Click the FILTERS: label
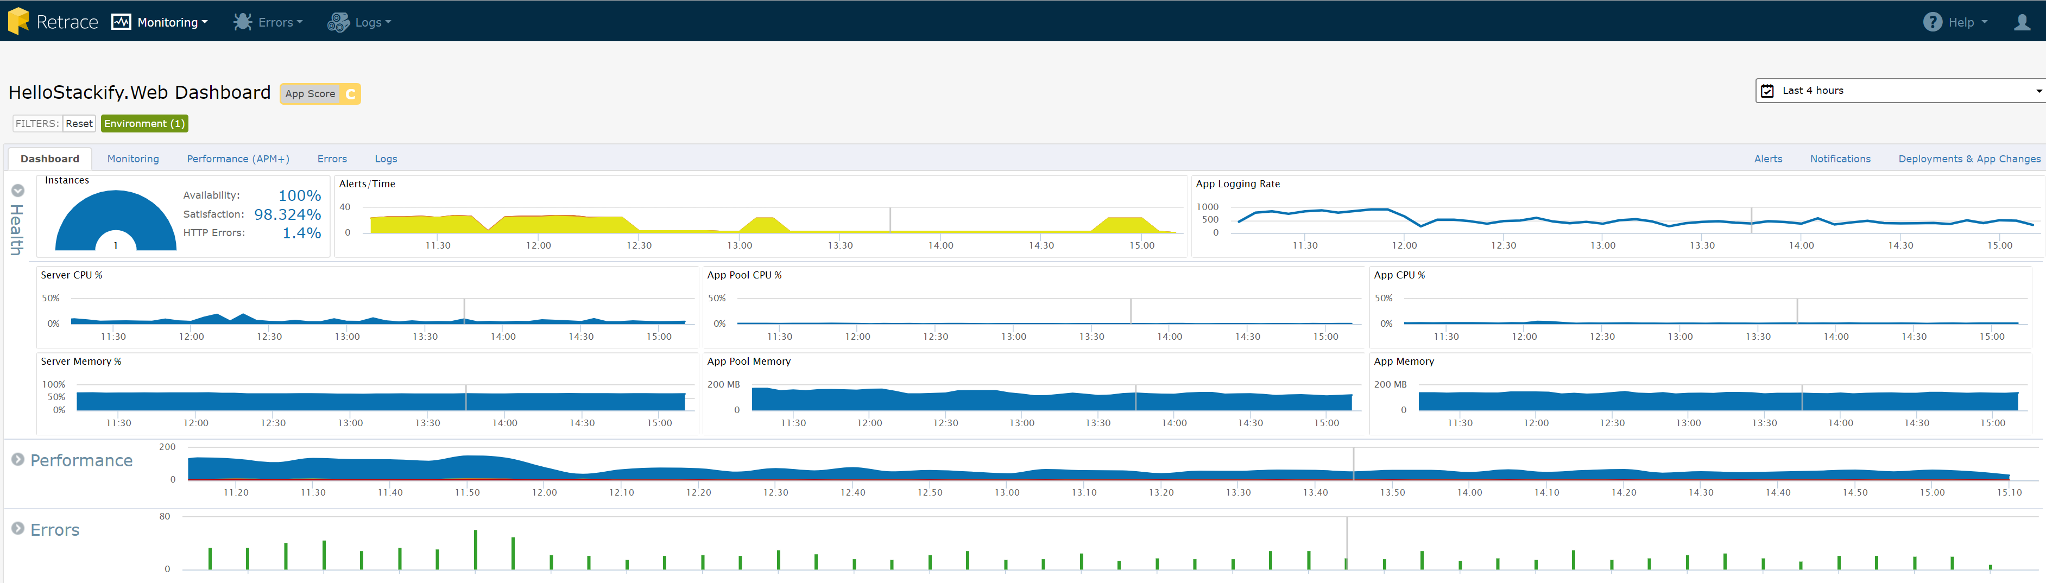The image size is (2046, 583). click(x=37, y=124)
